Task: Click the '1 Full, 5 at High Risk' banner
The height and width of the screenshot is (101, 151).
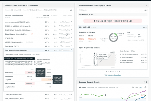Action: click(x=113, y=21)
